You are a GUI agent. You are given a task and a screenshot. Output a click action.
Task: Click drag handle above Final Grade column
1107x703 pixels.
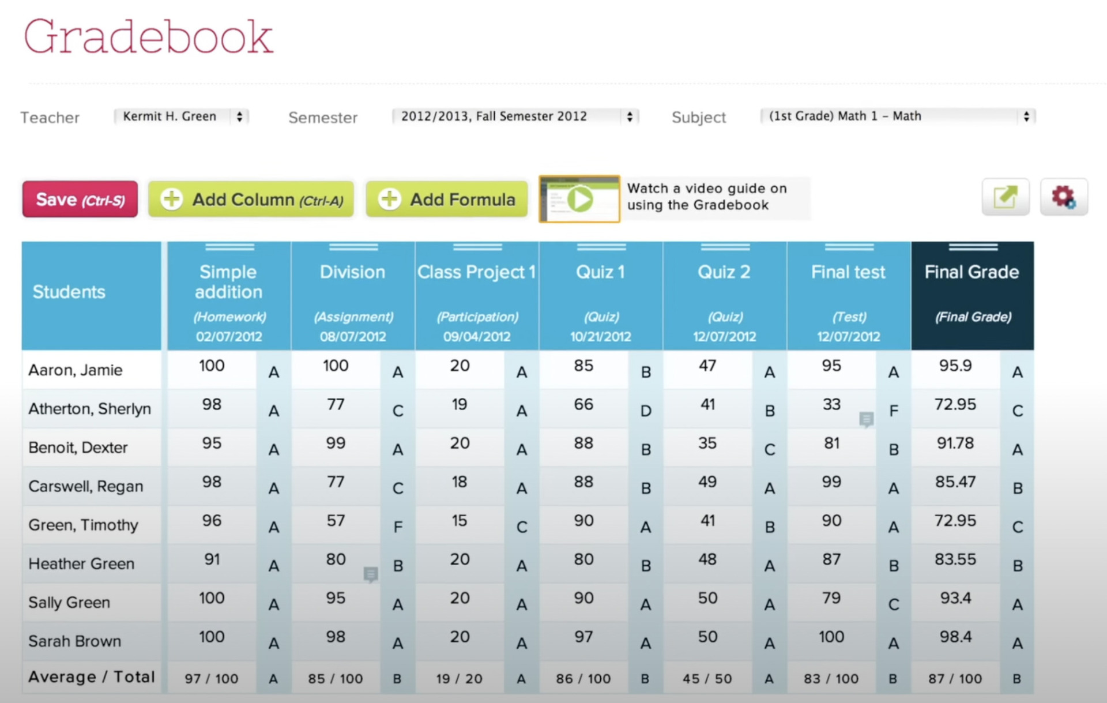click(973, 247)
